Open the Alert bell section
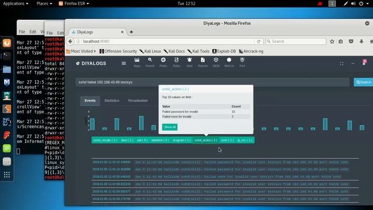 tap(189, 62)
